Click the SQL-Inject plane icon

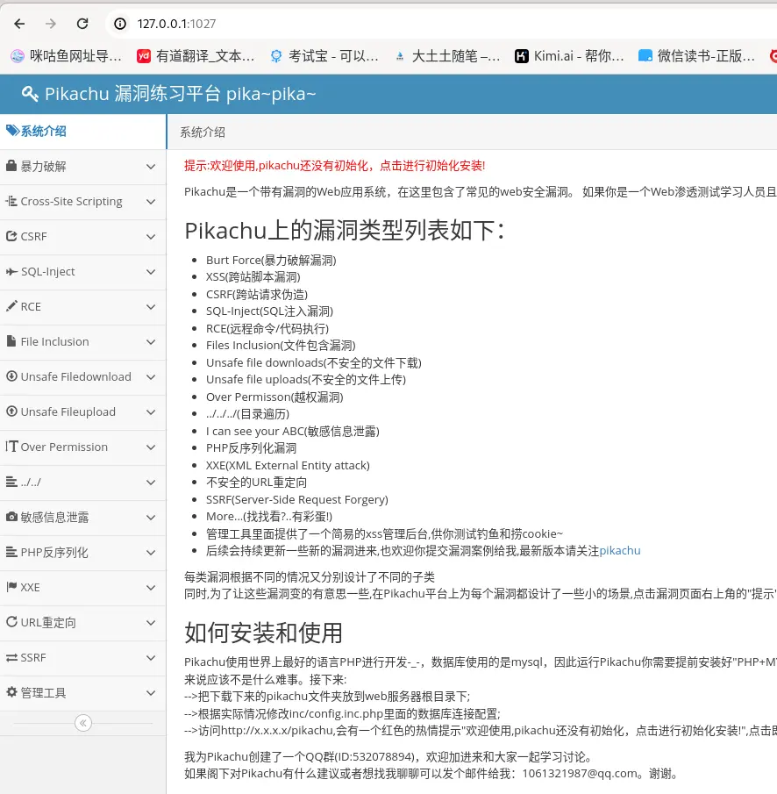point(11,271)
